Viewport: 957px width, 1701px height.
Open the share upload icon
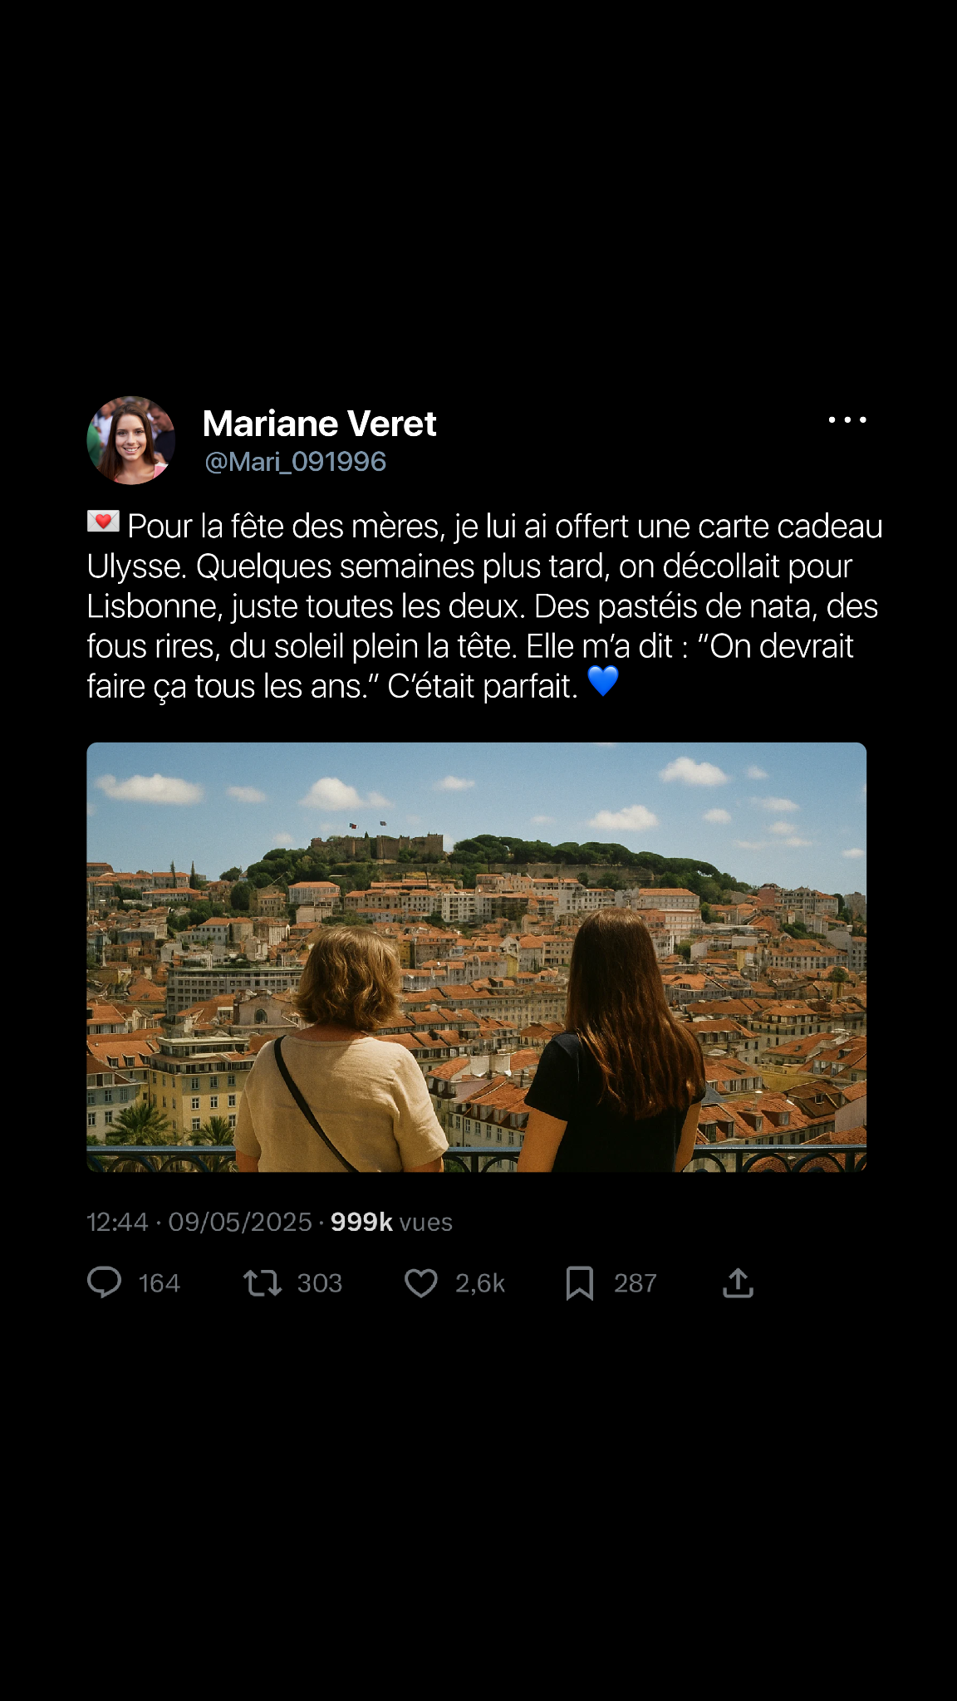[738, 1282]
